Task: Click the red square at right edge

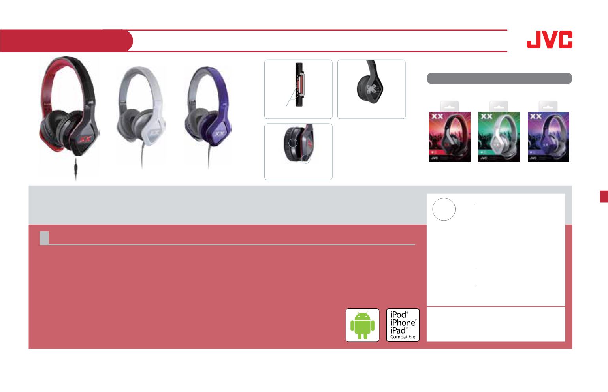Action: click(x=604, y=197)
